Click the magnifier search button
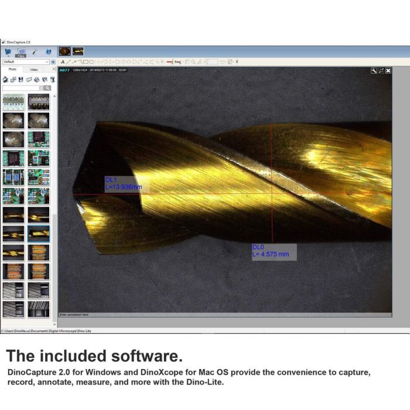The image size is (410, 410). (47, 88)
